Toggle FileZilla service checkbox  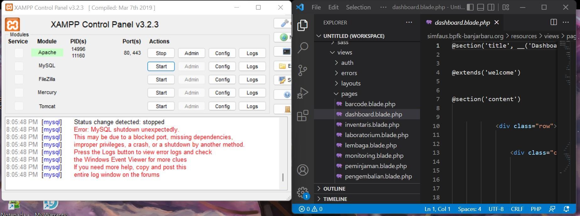tap(19, 79)
